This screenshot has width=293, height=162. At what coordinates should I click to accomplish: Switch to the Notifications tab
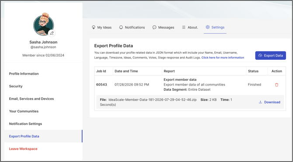132,28
